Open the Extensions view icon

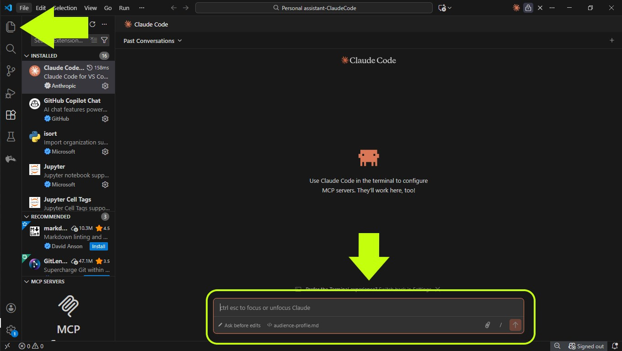point(11,115)
